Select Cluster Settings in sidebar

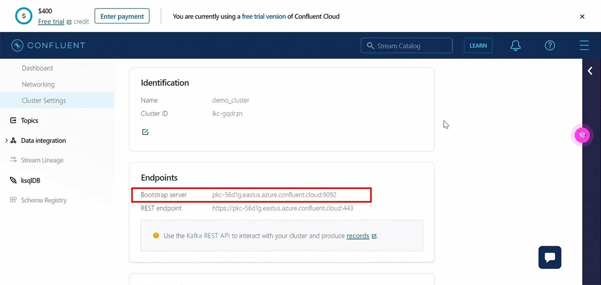57,100
